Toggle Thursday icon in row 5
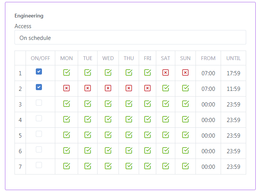 tap(129, 135)
